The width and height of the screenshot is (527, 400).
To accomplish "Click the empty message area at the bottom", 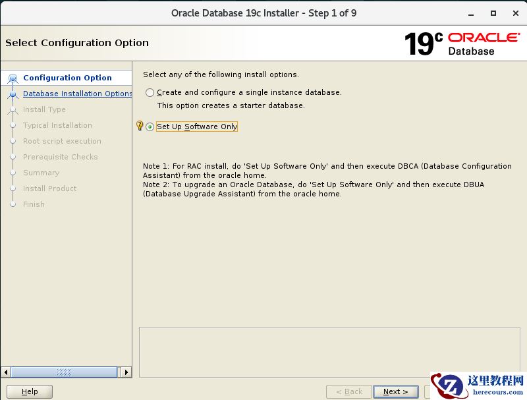I will (x=329, y=352).
